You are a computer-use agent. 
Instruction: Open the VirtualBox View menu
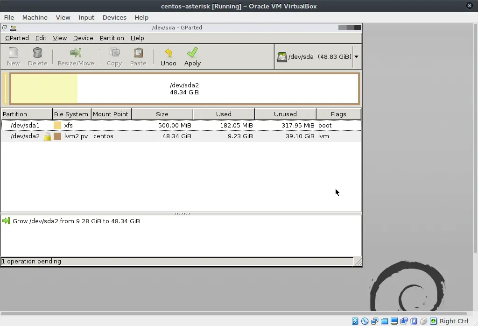click(x=63, y=17)
